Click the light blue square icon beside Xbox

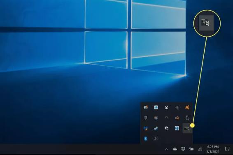point(156,107)
